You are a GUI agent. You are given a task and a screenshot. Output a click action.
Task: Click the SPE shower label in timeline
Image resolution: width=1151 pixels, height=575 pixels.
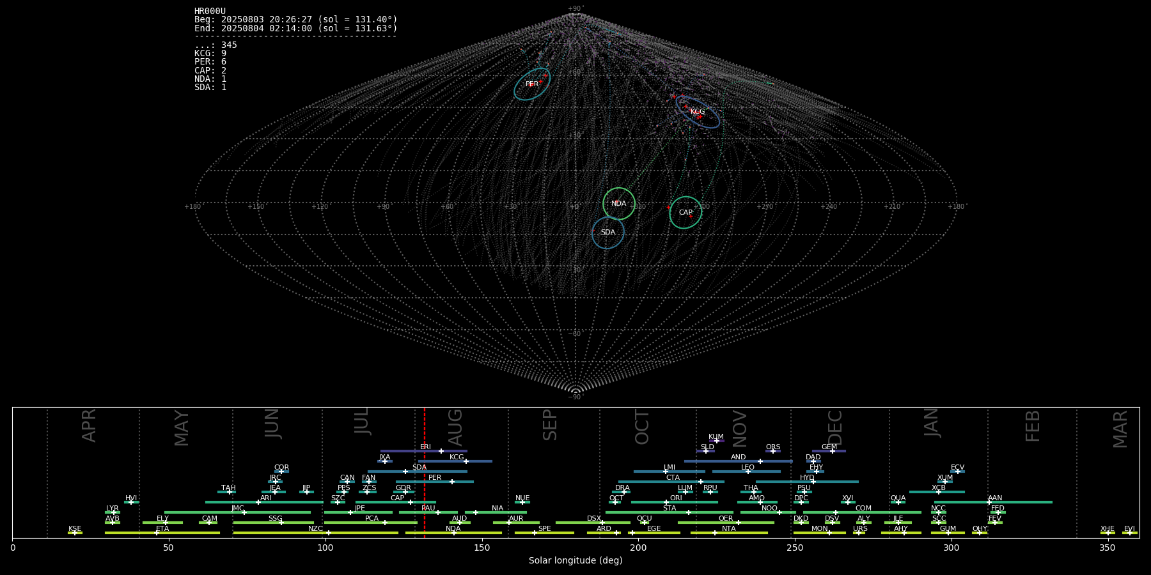pos(545,529)
